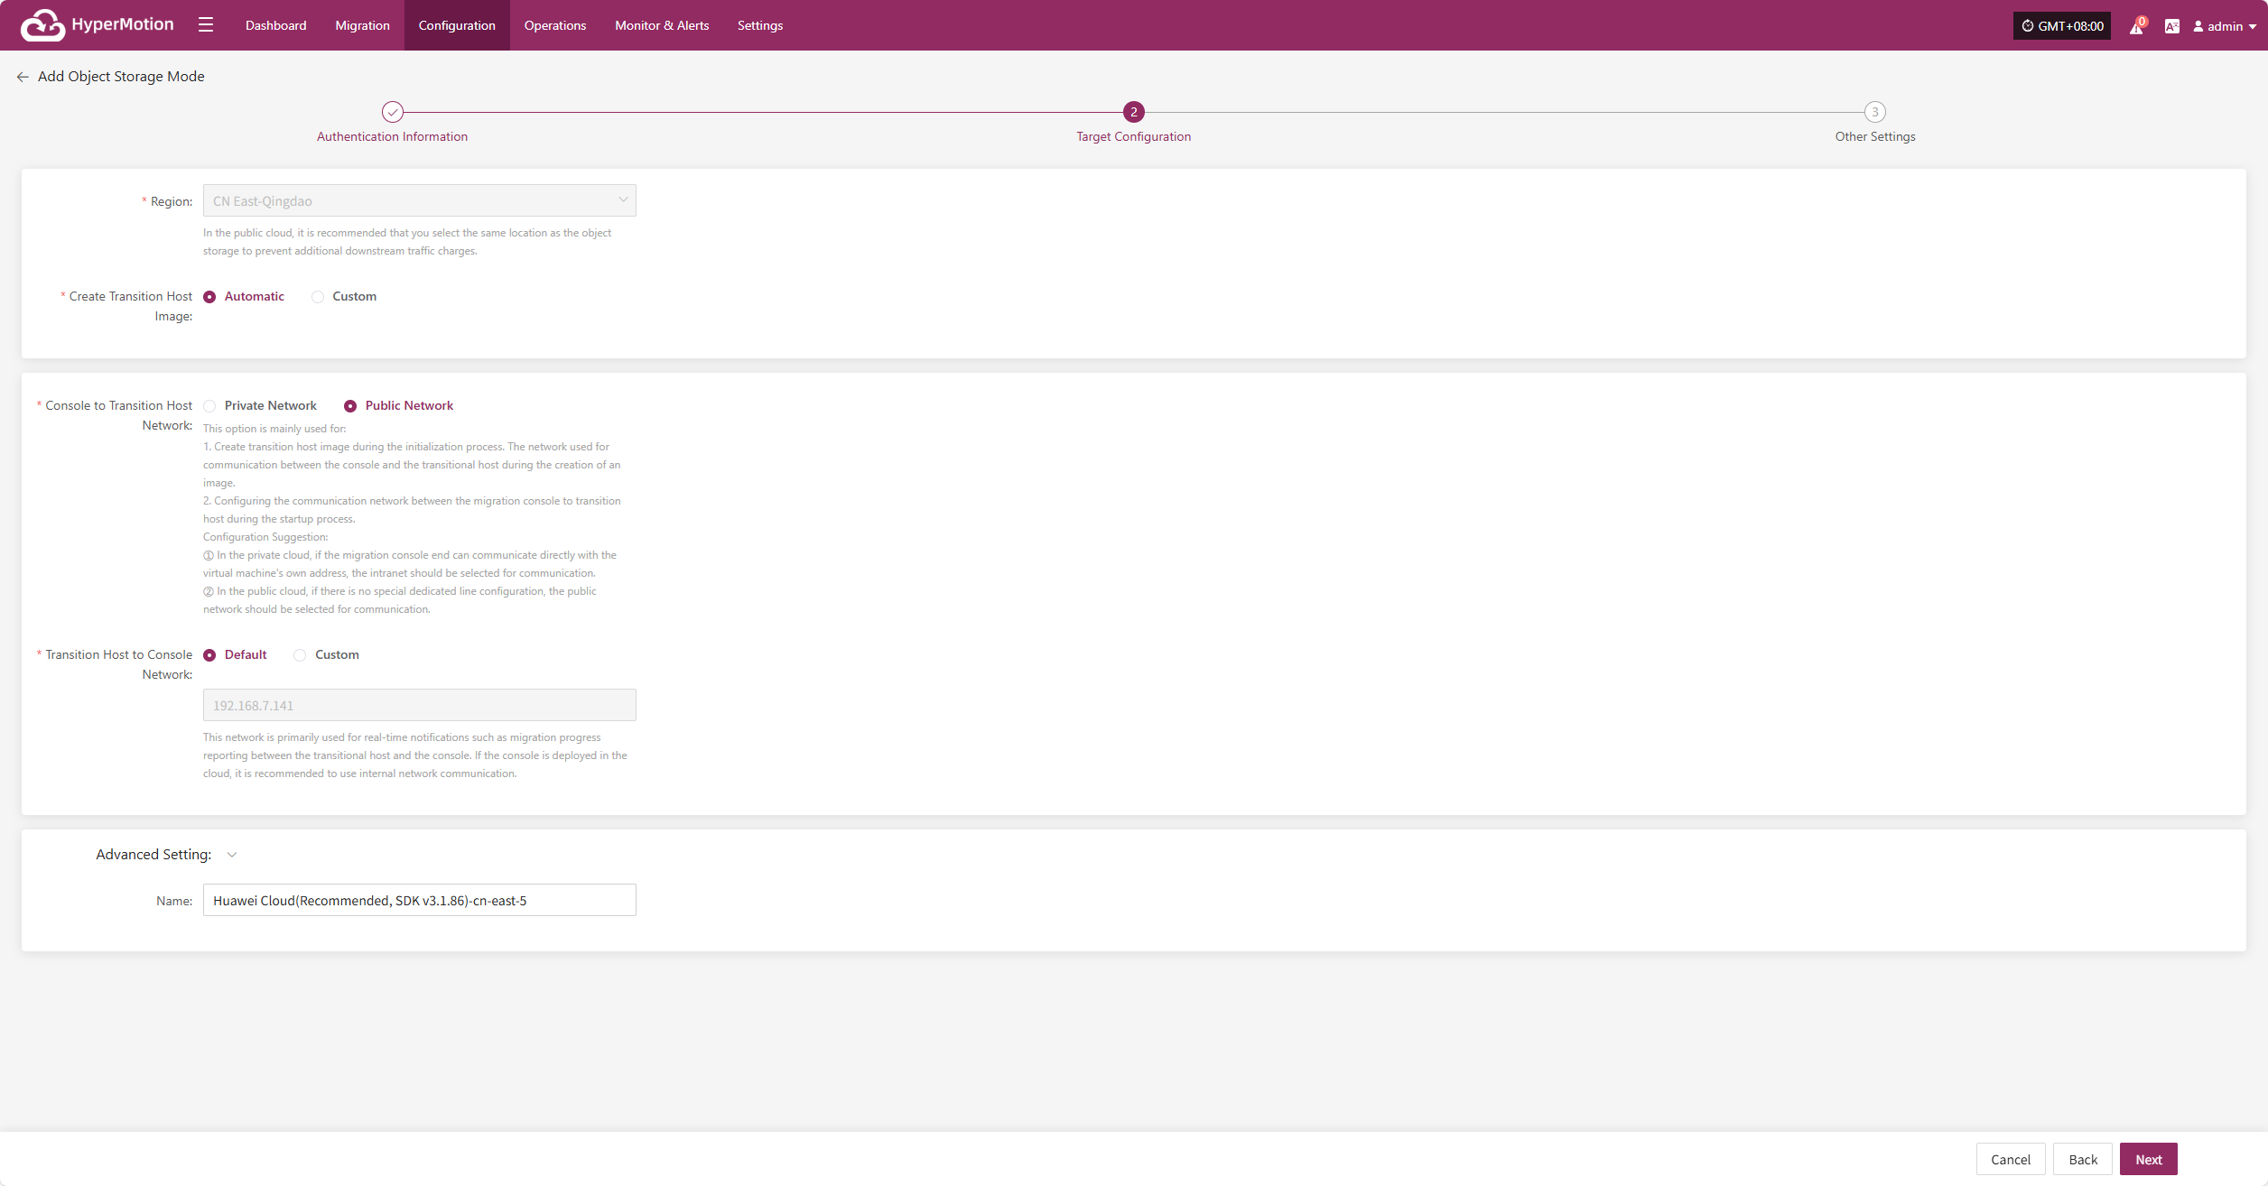Select Private Network radio option
2268x1186 pixels.
tap(260, 406)
